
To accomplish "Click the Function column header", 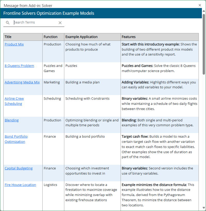I will (51, 37).
